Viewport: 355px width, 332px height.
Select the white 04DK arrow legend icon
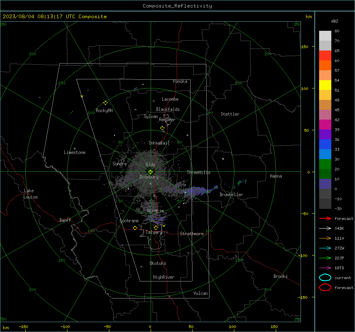coord(325,229)
